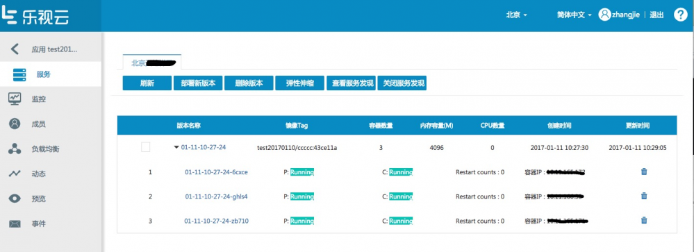Image resolution: width=694 pixels, height=252 pixels.
Task: Click image tag test20170110/ccccc:43ce11a
Action: pyautogui.click(x=297, y=148)
